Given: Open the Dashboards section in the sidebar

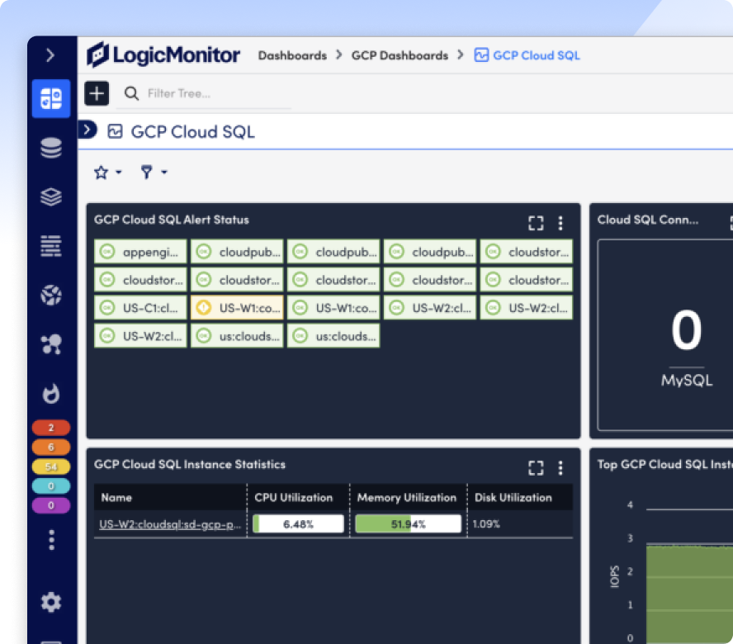Looking at the screenshot, I should tap(51, 99).
